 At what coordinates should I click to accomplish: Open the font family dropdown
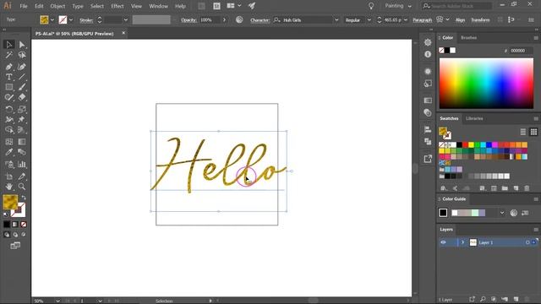click(x=336, y=20)
